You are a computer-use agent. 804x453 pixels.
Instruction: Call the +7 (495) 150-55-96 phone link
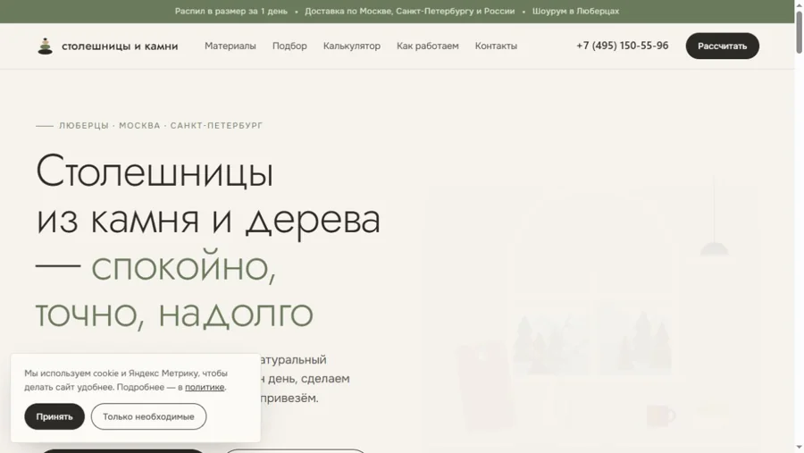point(623,46)
